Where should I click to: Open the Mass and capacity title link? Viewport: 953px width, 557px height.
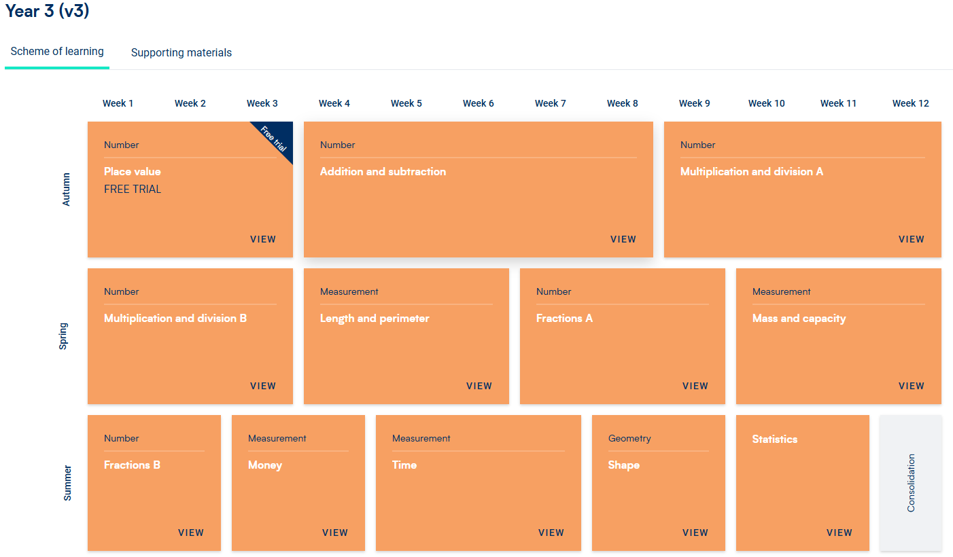point(799,319)
